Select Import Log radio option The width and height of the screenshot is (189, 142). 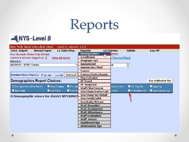[x=151, y=86]
